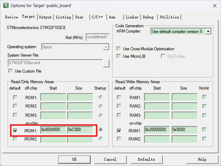The height and width of the screenshot is (166, 221).
Task: Check the IROM2 default checkbox
Action: pos(15,139)
